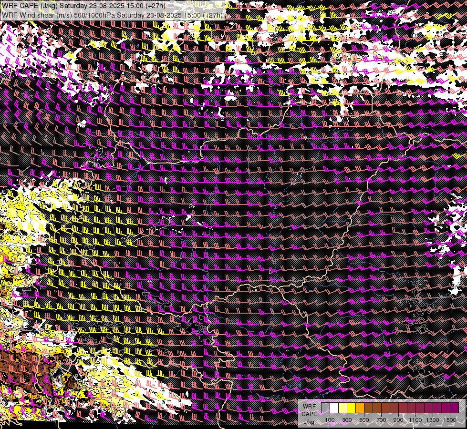Select the white legend swatch

pyautogui.click(x=334, y=408)
